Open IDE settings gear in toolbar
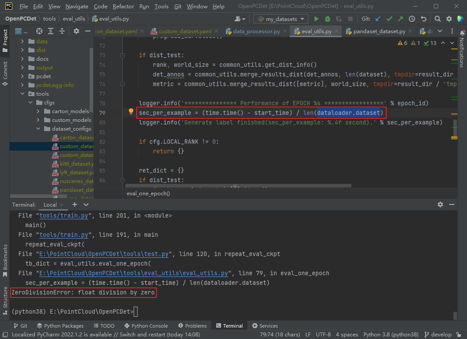 point(449,19)
